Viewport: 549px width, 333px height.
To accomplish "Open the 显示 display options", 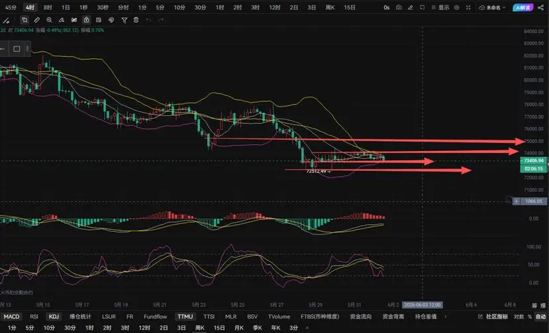I will [440, 7].
